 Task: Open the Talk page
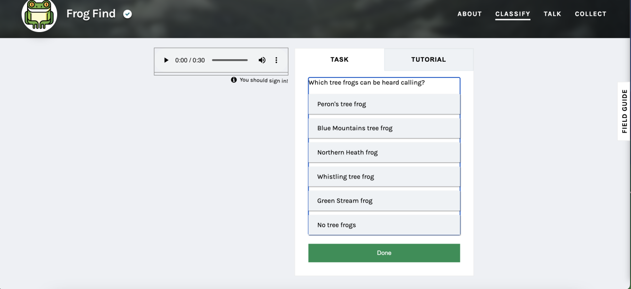(552, 14)
